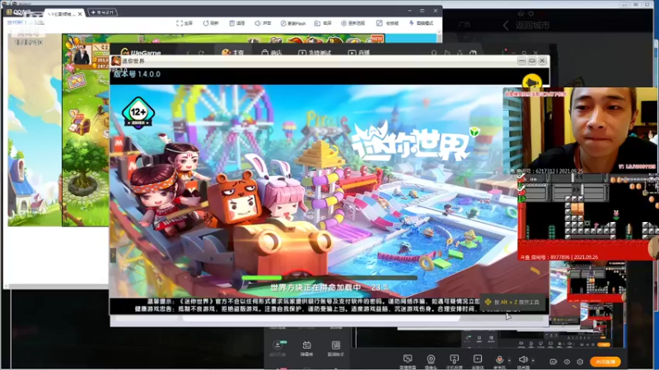Click the record video icon in stream bar
The height and width of the screenshot is (370, 659).
click(x=553, y=362)
